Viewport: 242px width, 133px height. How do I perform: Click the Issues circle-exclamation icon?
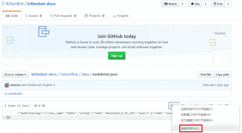tap(26, 16)
